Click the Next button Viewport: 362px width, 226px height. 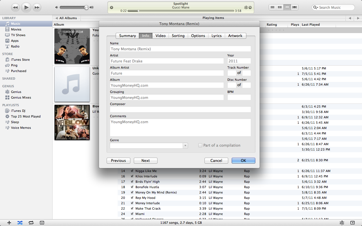point(146,160)
